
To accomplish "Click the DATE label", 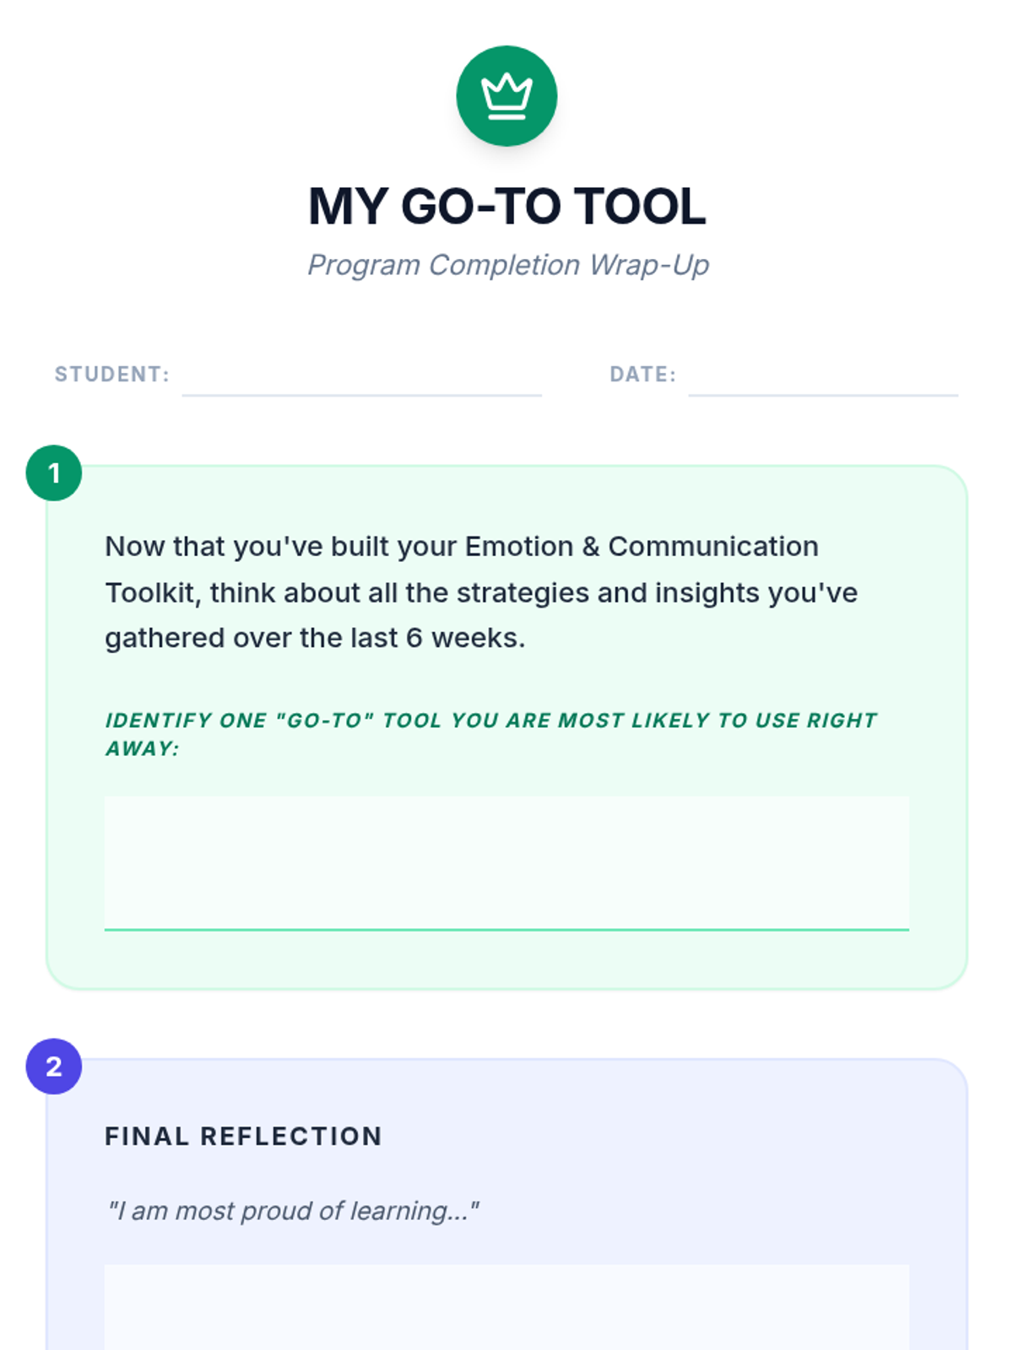I will pos(643,375).
